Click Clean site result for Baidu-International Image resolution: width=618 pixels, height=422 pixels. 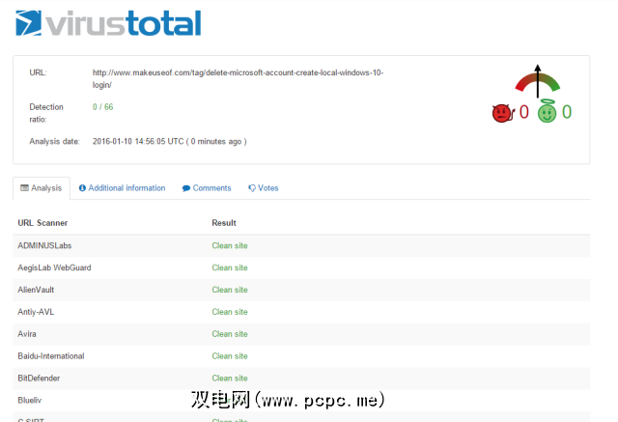pos(230,355)
